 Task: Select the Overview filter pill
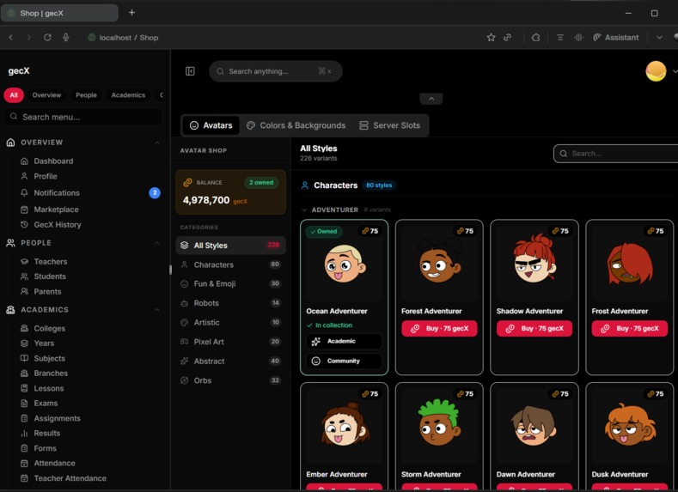pyautogui.click(x=46, y=95)
